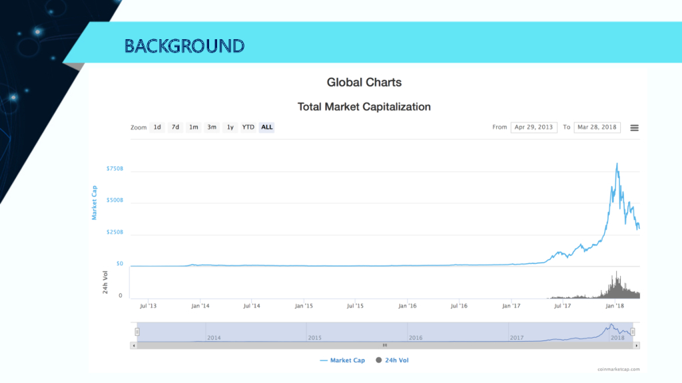This screenshot has width=682, height=383.
Task: Set zoom to 7d
Action: tap(175, 127)
